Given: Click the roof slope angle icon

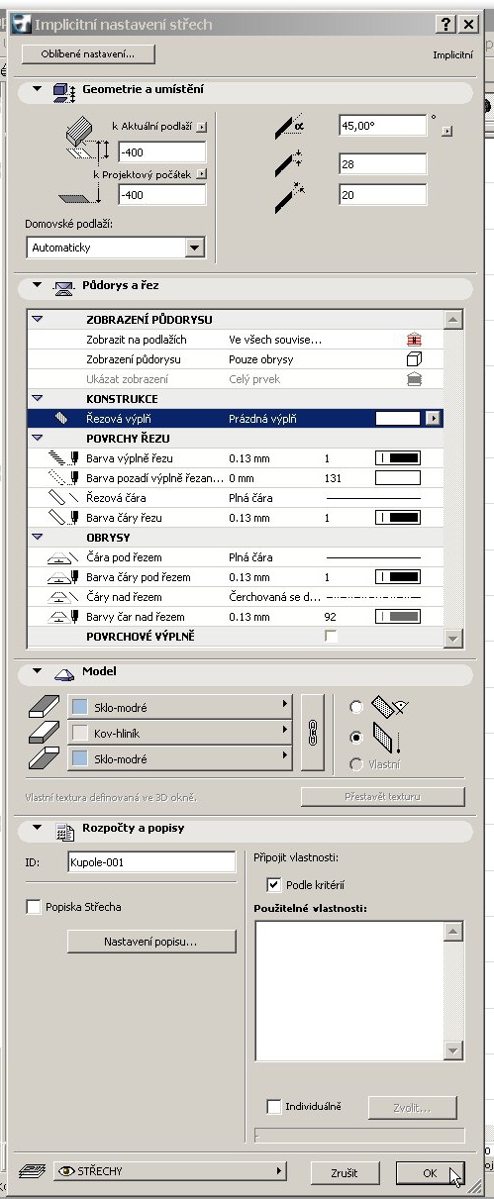Looking at the screenshot, I should (x=290, y=125).
